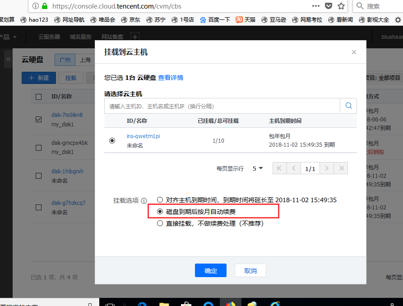Open disk-7io0ikn8 details link
This screenshot has height=306, width=403.
coord(67,115)
